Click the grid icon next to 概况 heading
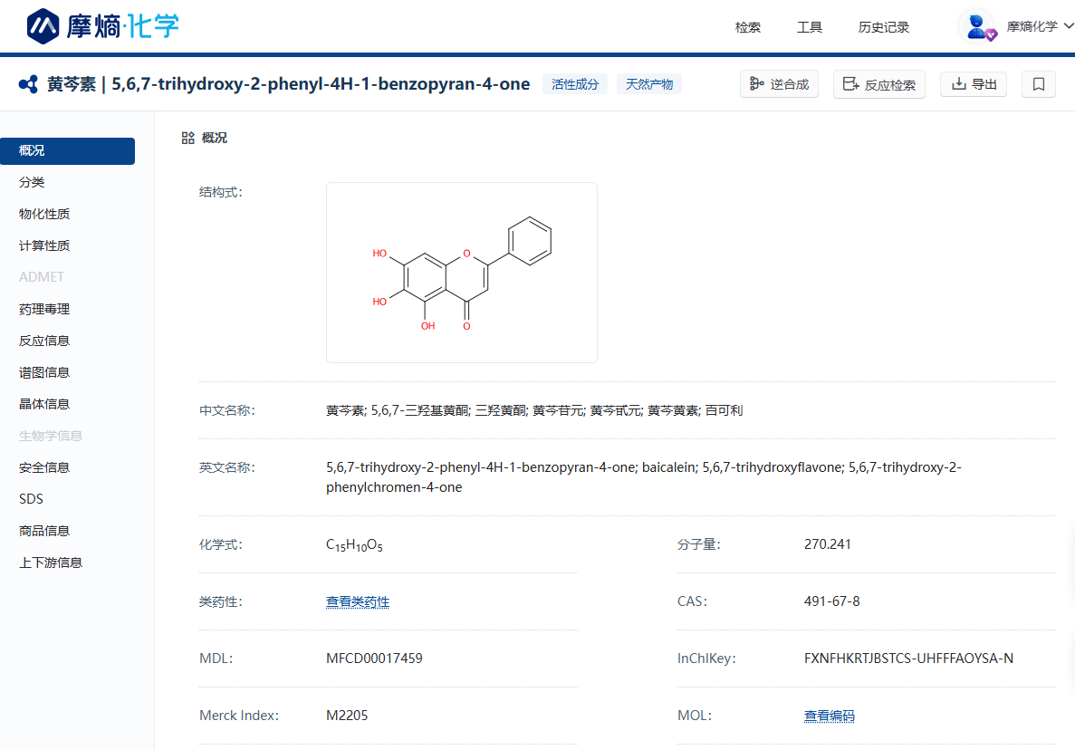 [187, 138]
